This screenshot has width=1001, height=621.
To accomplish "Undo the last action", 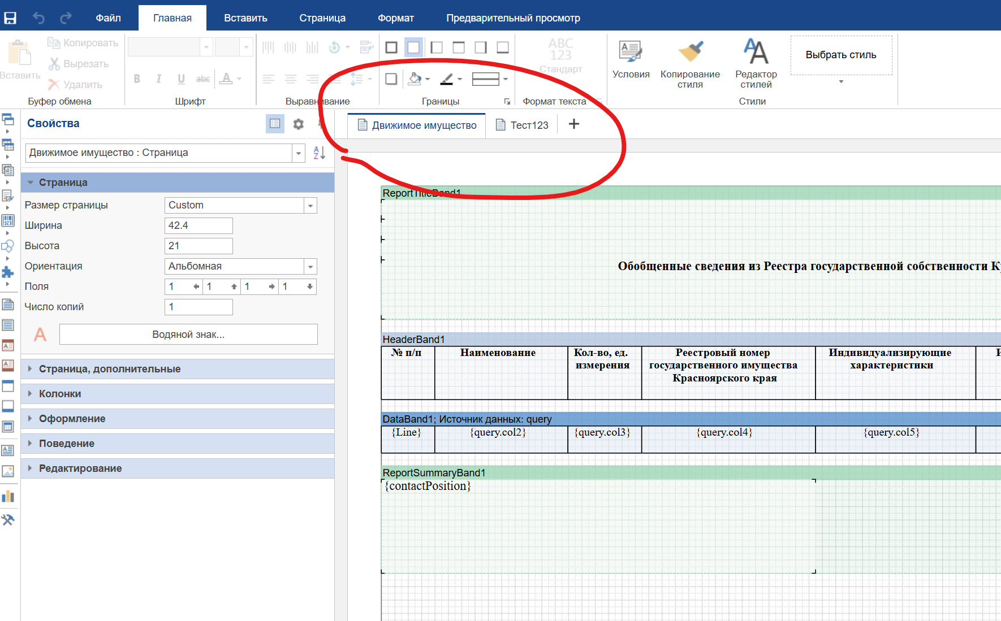I will pos(38,18).
